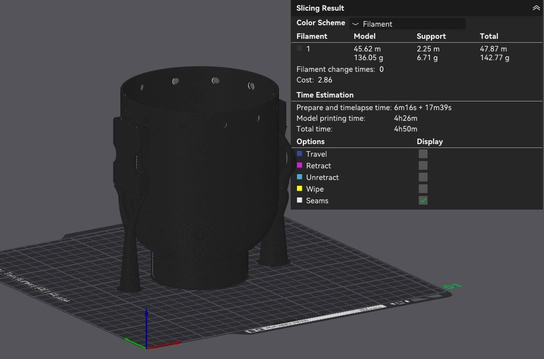This screenshot has height=359, width=544.
Task: Click the Model printing time 4h26m value
Action: 406,118
